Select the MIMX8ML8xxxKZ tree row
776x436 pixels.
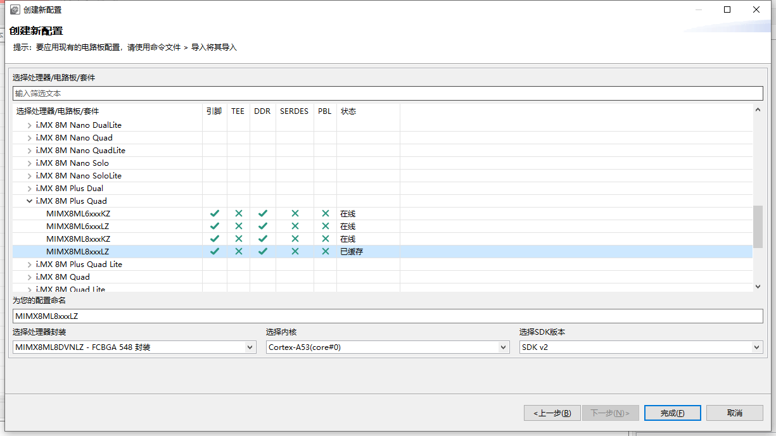383,239
